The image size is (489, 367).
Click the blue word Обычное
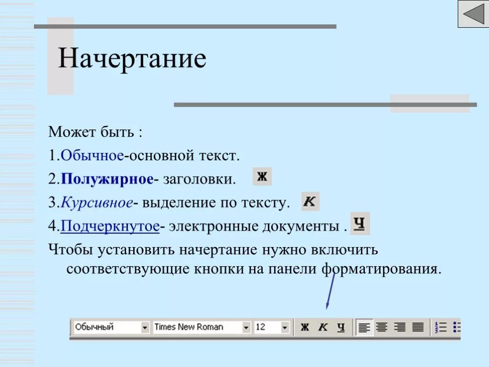tap(92, 155)
